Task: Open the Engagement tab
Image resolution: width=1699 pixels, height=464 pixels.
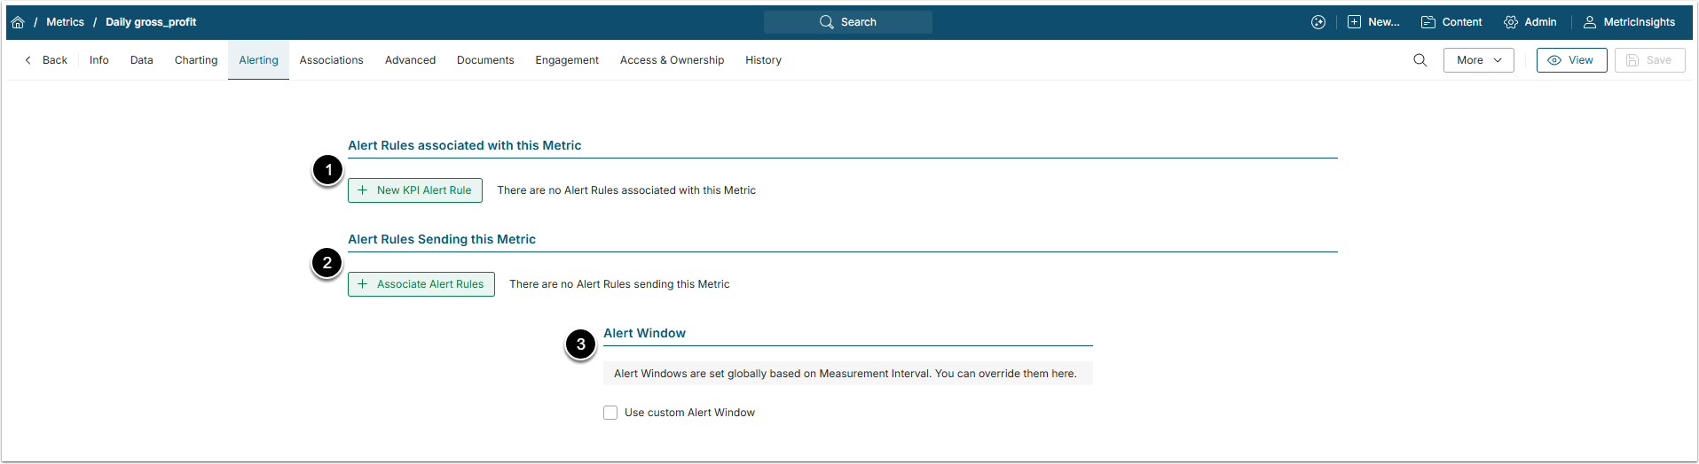Action: (x=567, y=60)
